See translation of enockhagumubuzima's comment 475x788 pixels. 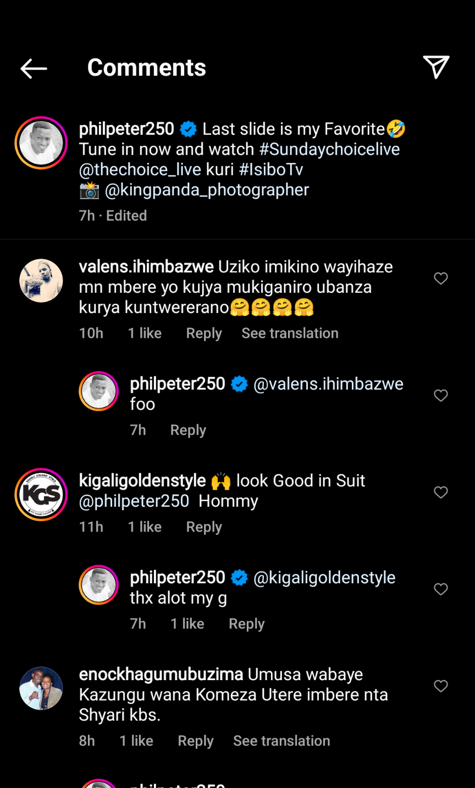pos(281,741)
